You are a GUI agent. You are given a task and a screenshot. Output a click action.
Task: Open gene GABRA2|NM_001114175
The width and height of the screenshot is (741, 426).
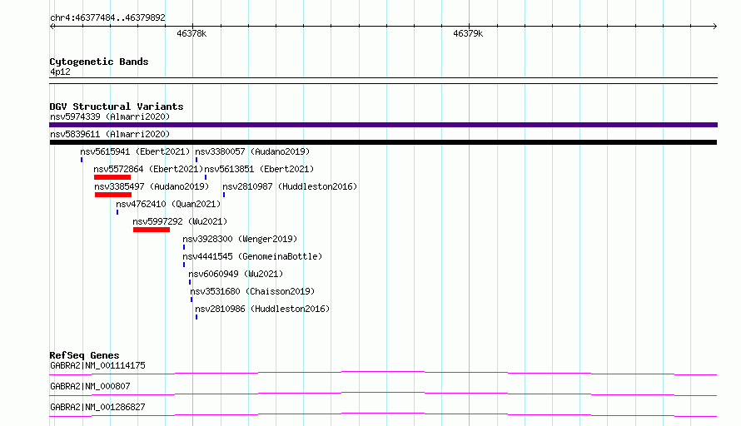coord(97,365)
